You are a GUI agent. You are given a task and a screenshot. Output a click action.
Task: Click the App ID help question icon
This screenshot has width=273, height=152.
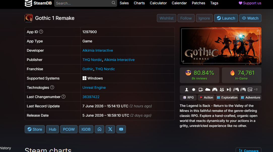pos(41,32)
